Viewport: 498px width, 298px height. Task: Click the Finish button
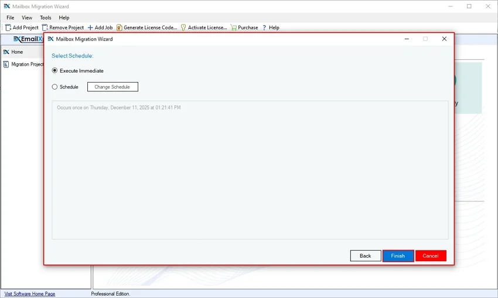[398, 256]
